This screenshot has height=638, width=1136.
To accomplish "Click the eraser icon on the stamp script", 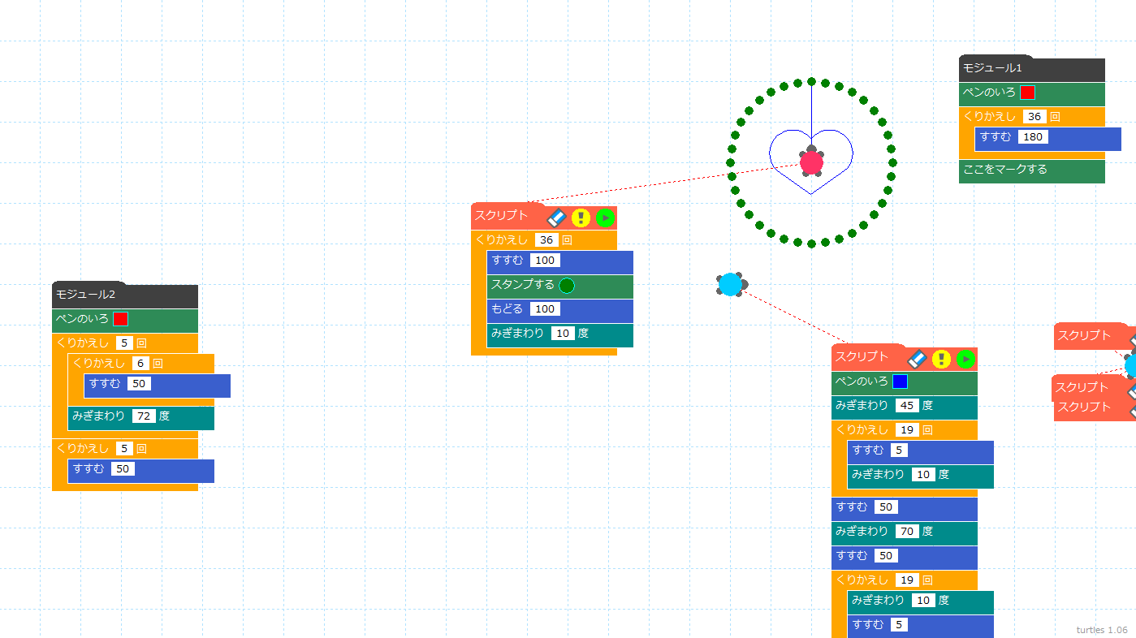I will [x=556, y=218].
